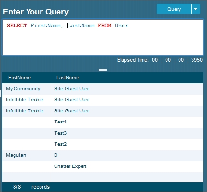Click the FirstName field in query text

click(45, 26)
